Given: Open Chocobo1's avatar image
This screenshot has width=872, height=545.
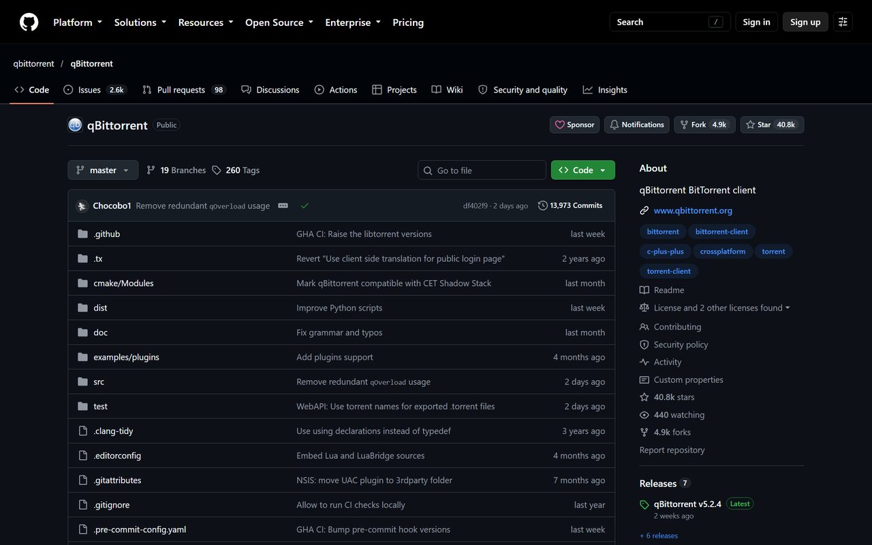Looking at the screenshot, I should 82,206.
